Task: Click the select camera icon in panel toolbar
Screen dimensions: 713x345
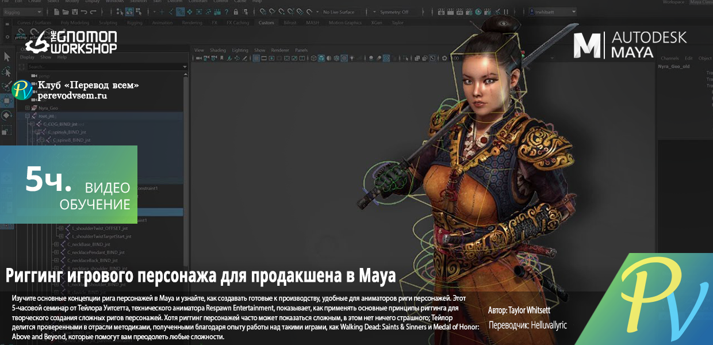Action: [198, 58]
